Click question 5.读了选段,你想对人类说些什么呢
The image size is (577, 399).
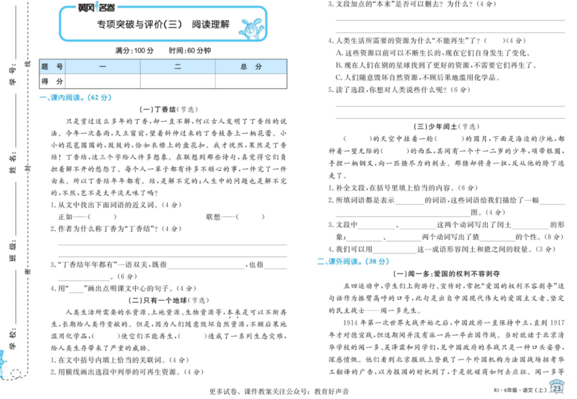coord(399,89)
